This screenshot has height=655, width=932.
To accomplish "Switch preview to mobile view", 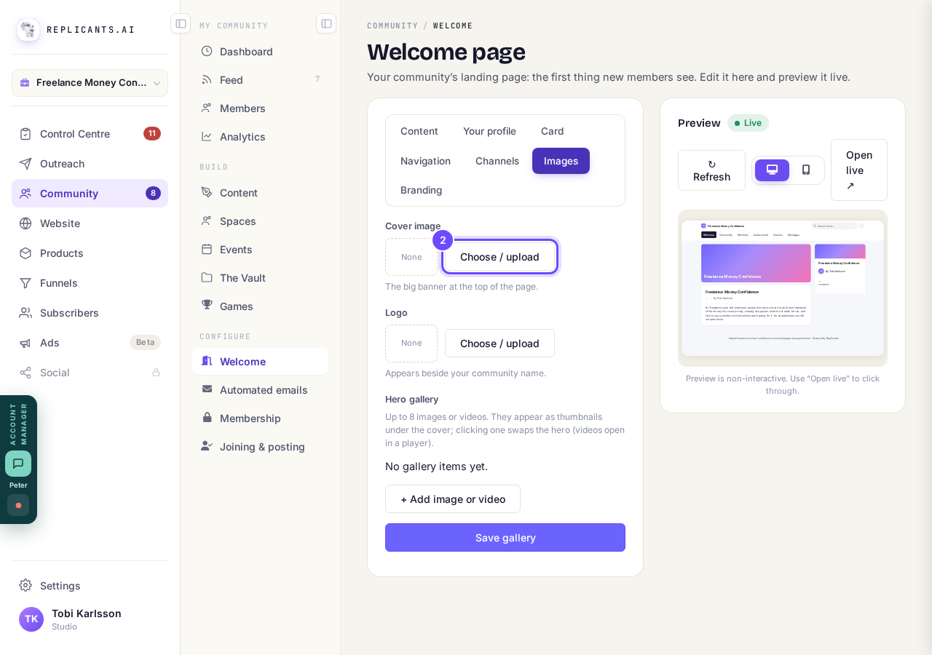I will click(x=806, y=170).
